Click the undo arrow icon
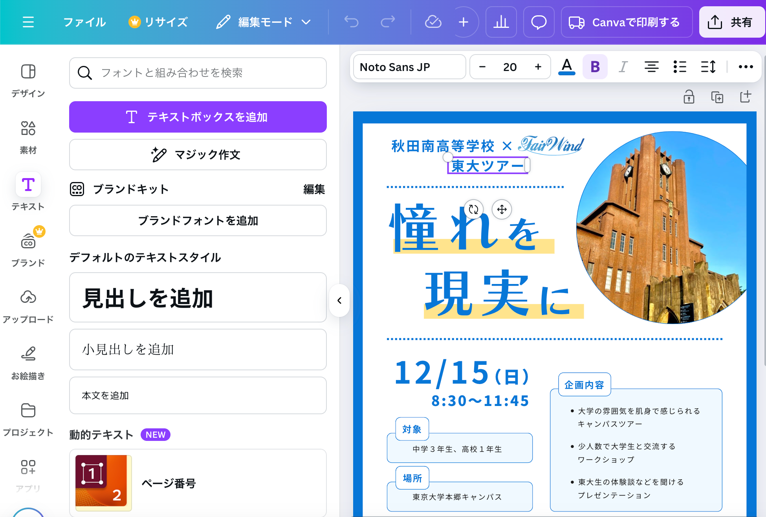 pyautogui.click(x=351, y=22)
